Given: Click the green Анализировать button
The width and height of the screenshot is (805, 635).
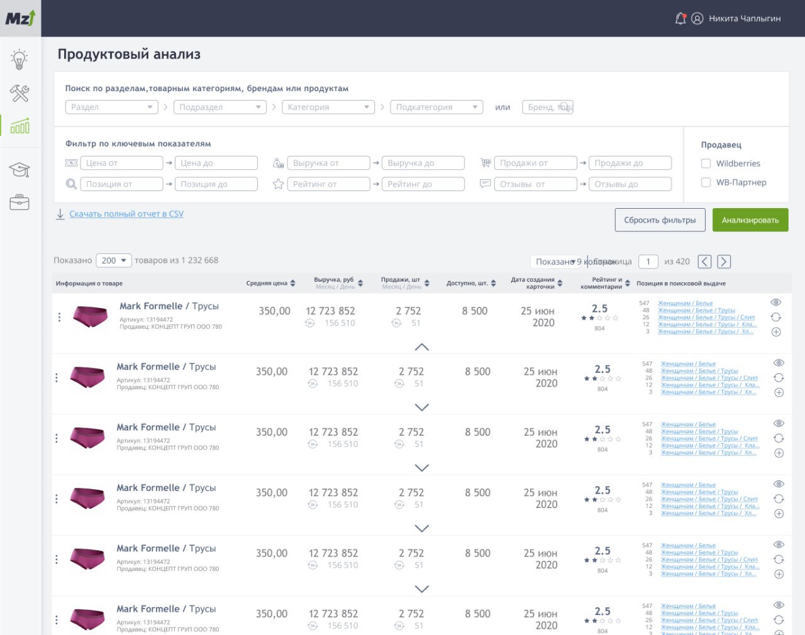Looking at the screenshot, I should coord(750,220).
